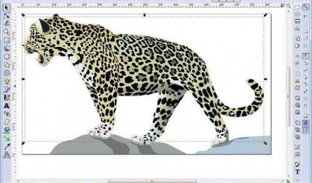This screenshot has width=312, height=183.
Task: Select the Spiral tool
Action: pos(7,73)
